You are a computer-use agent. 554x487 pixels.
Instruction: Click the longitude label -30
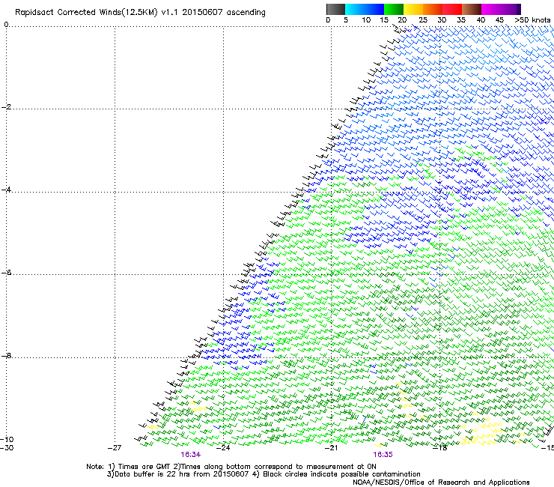coord(7,448)
